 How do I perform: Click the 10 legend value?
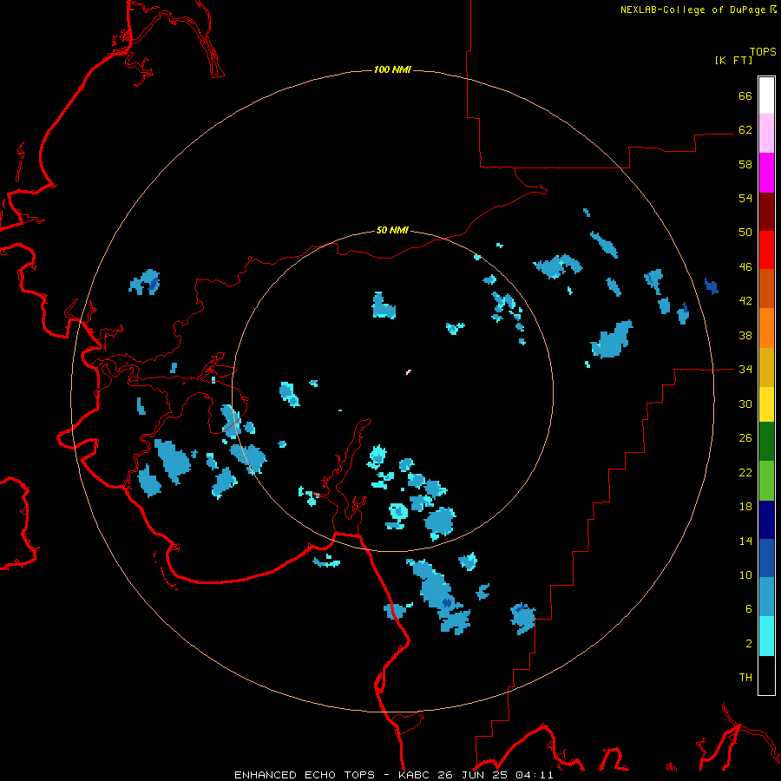[x=745, y=574]
